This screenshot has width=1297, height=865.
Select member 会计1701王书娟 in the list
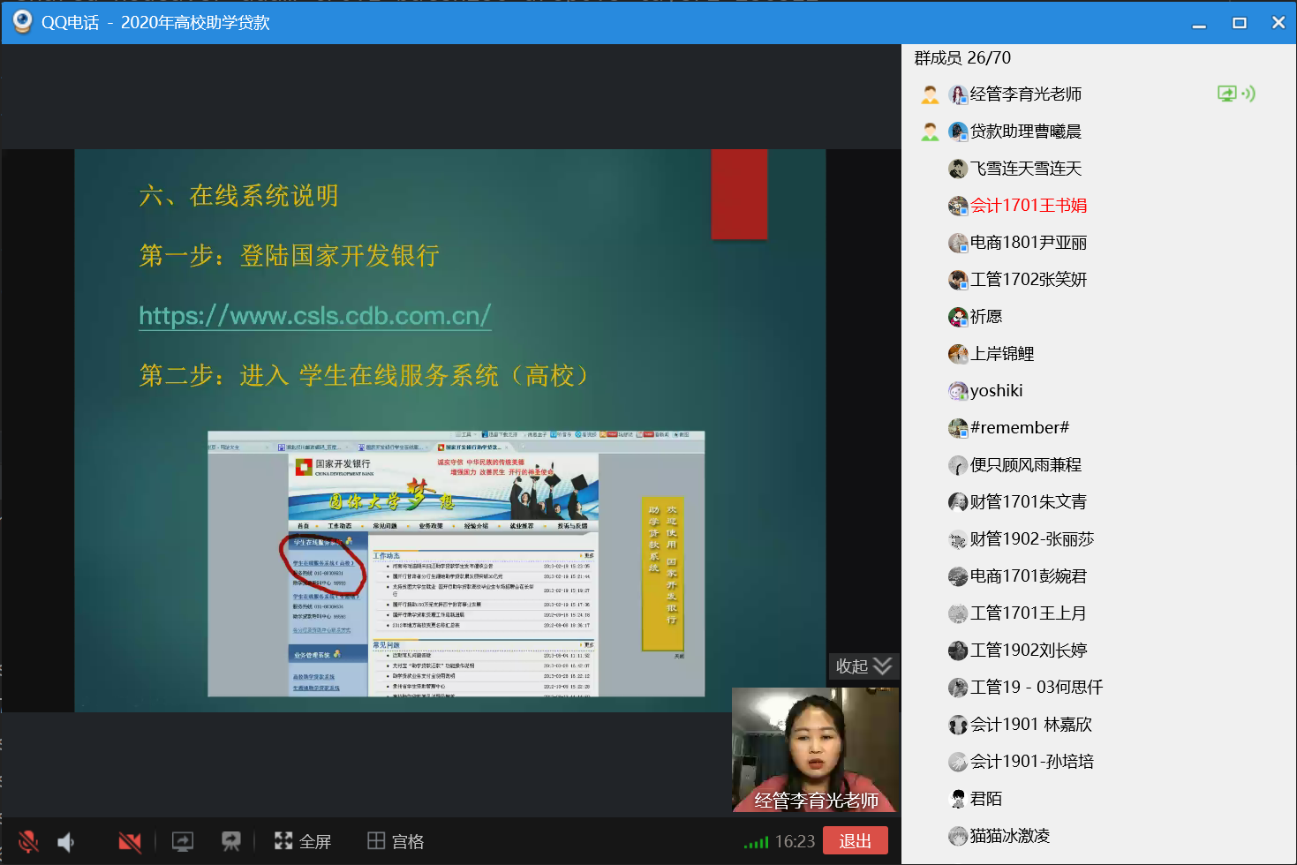pyautogui.click(x=1028, y=206)
